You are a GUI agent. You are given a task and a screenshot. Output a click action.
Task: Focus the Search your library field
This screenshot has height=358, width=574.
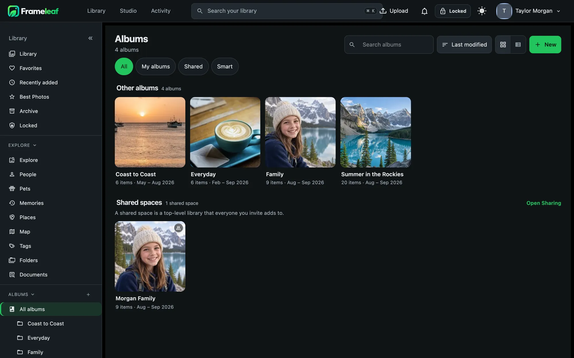coord(287,11)
